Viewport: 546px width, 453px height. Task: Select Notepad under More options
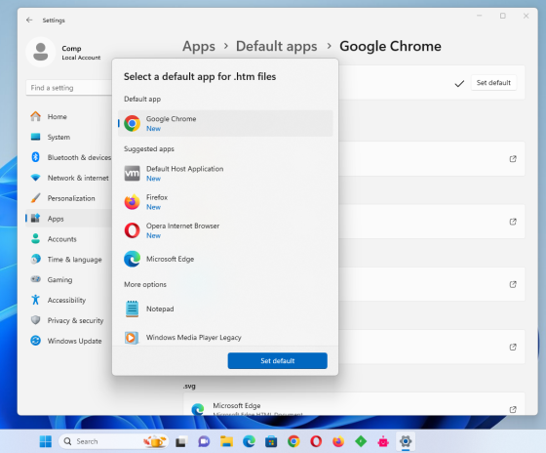[225, 309]
